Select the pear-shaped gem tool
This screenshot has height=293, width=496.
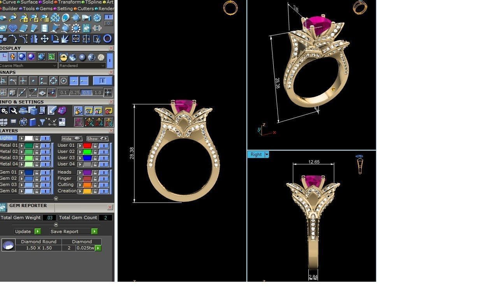(65, 18)
